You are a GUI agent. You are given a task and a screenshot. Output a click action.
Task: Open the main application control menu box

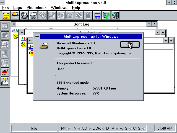2,2
